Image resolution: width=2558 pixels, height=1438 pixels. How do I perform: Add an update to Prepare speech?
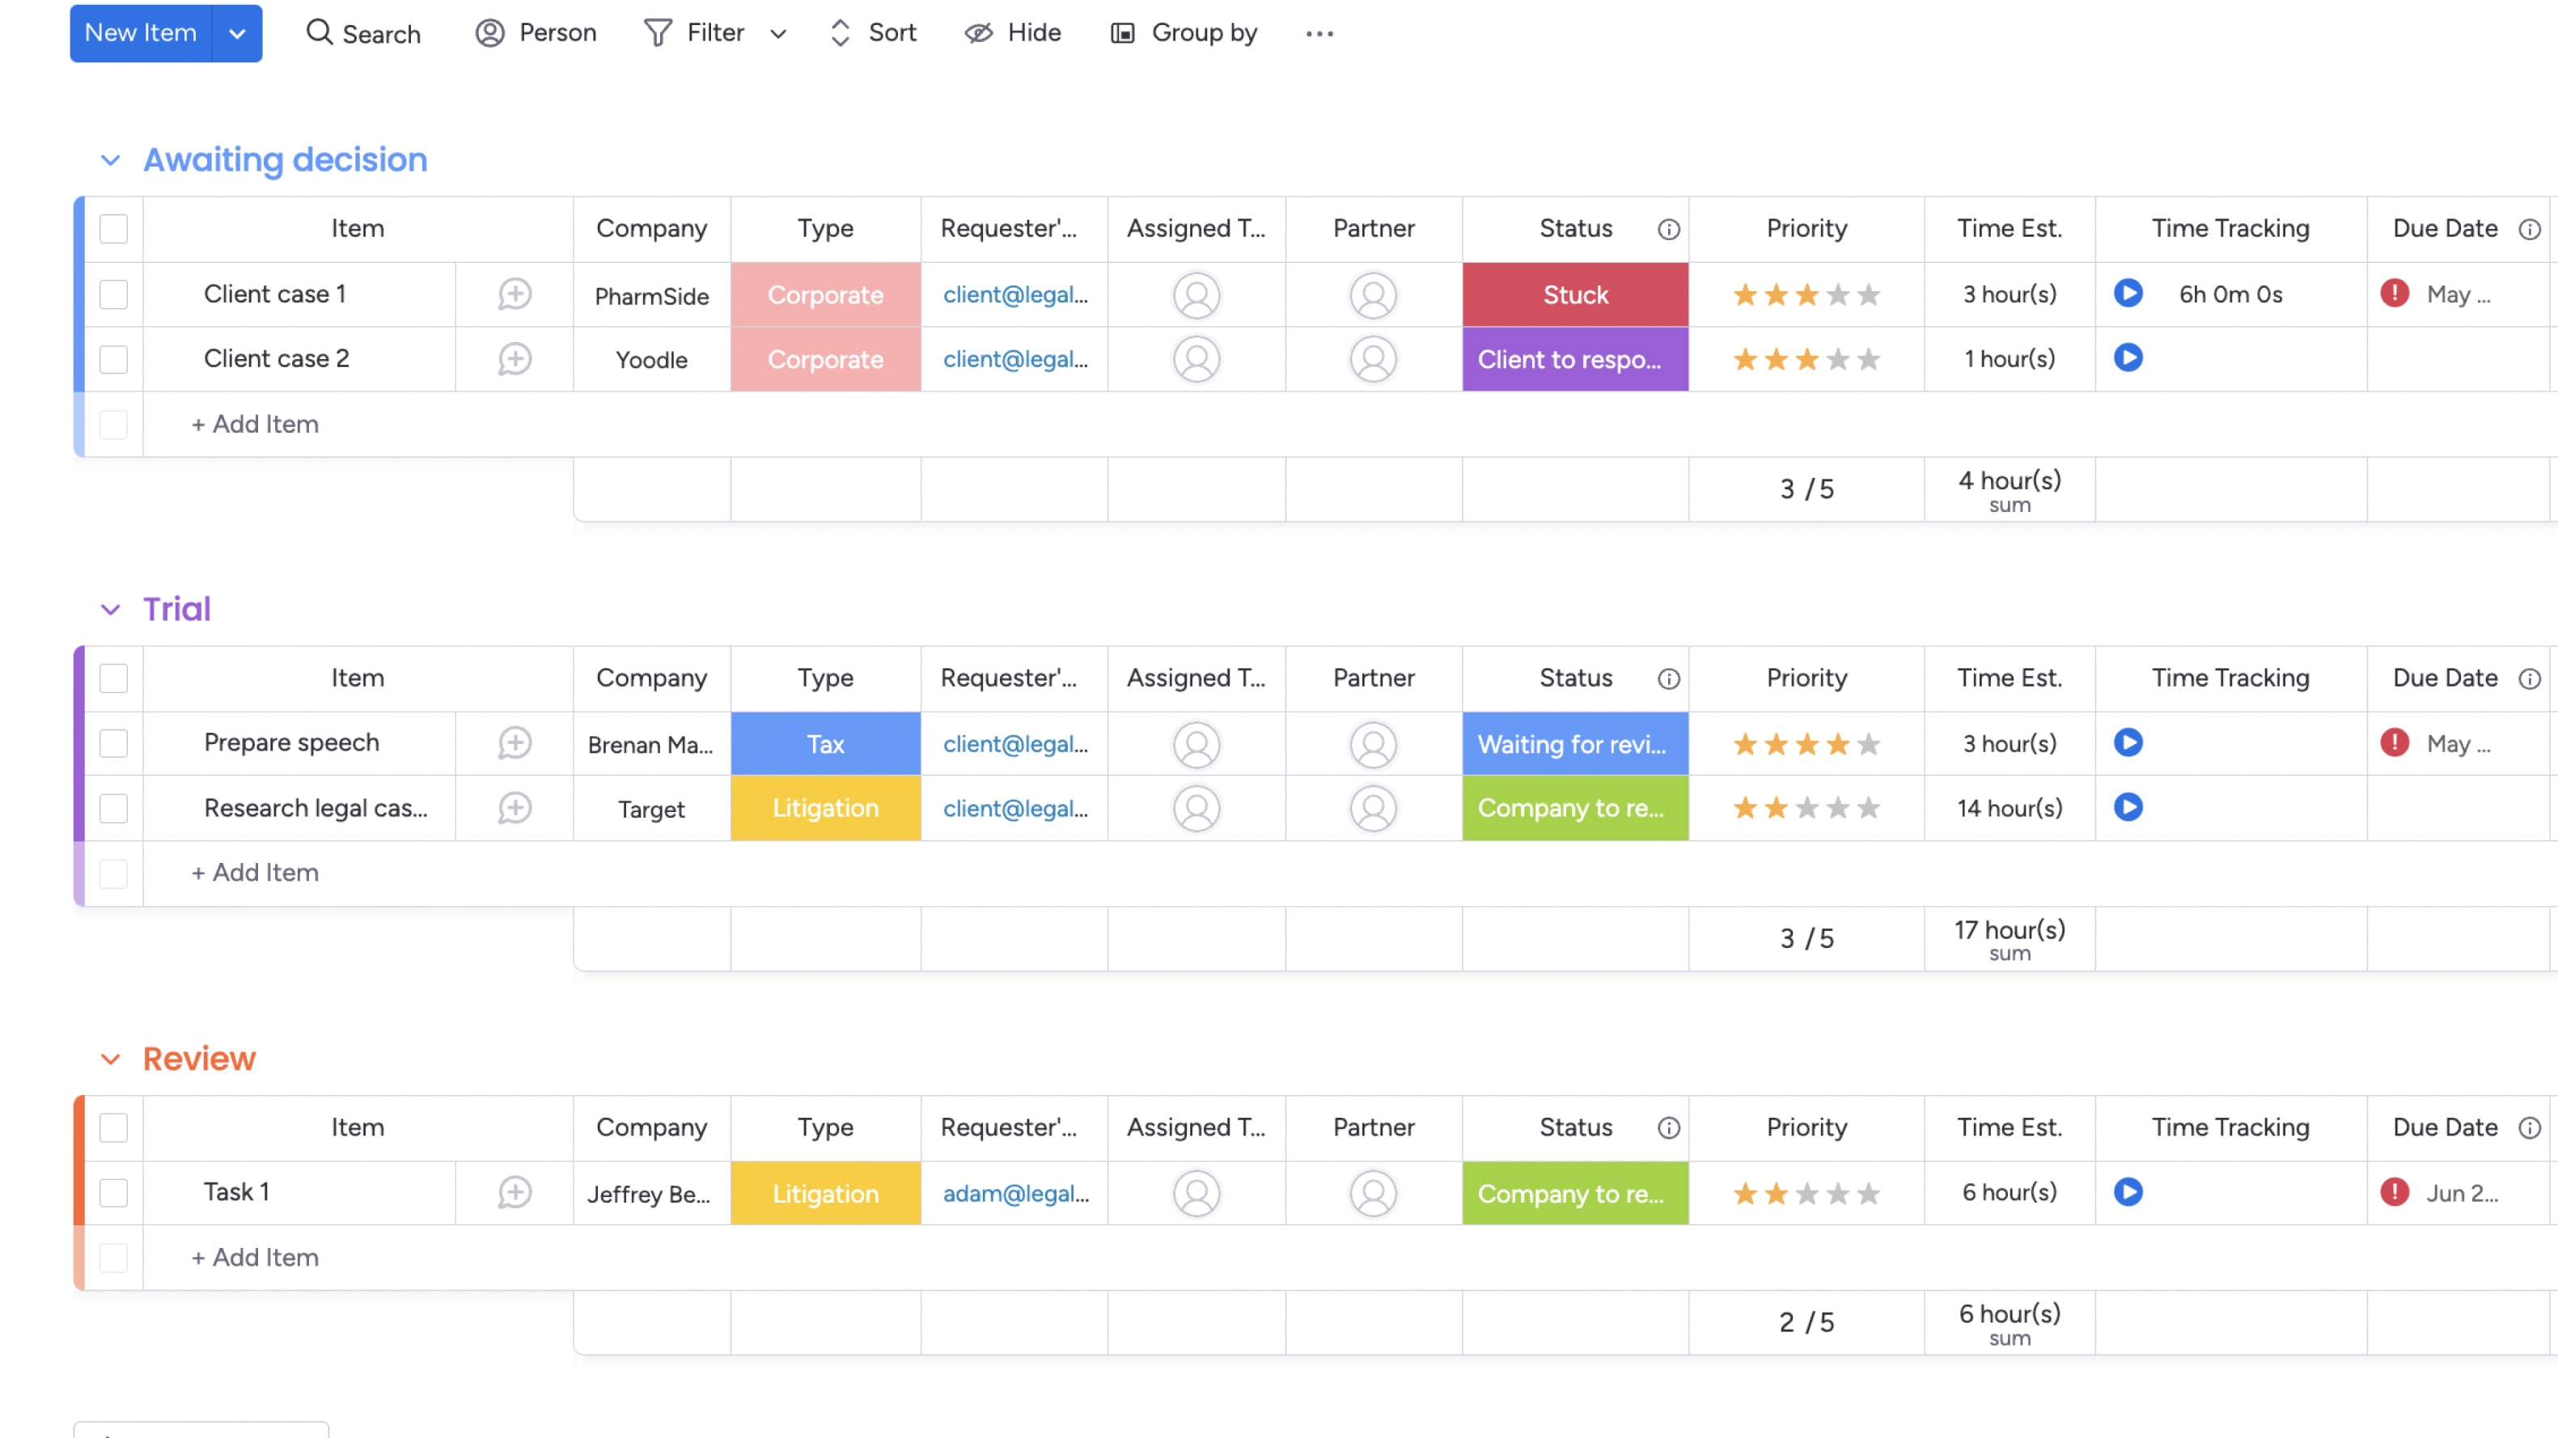514,742
